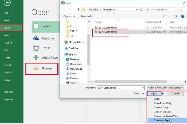Select Downloads in the navigation pane
This screenshot has height=124, width=187.
coord(74,69)
